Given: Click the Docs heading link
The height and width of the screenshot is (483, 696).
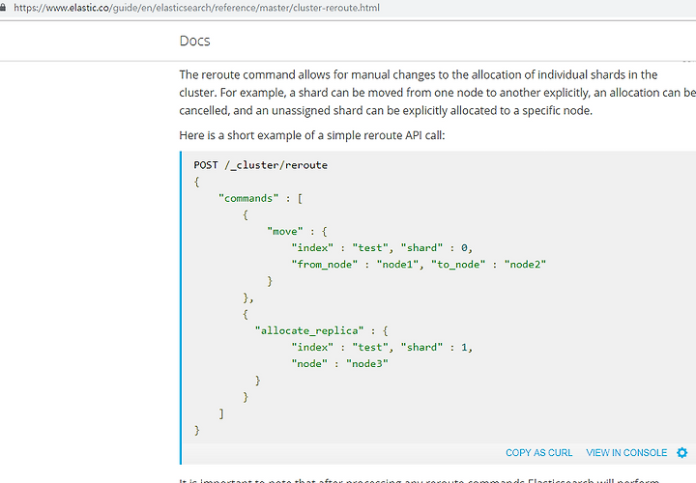Looking at the screenshot, I should (195, 41).
